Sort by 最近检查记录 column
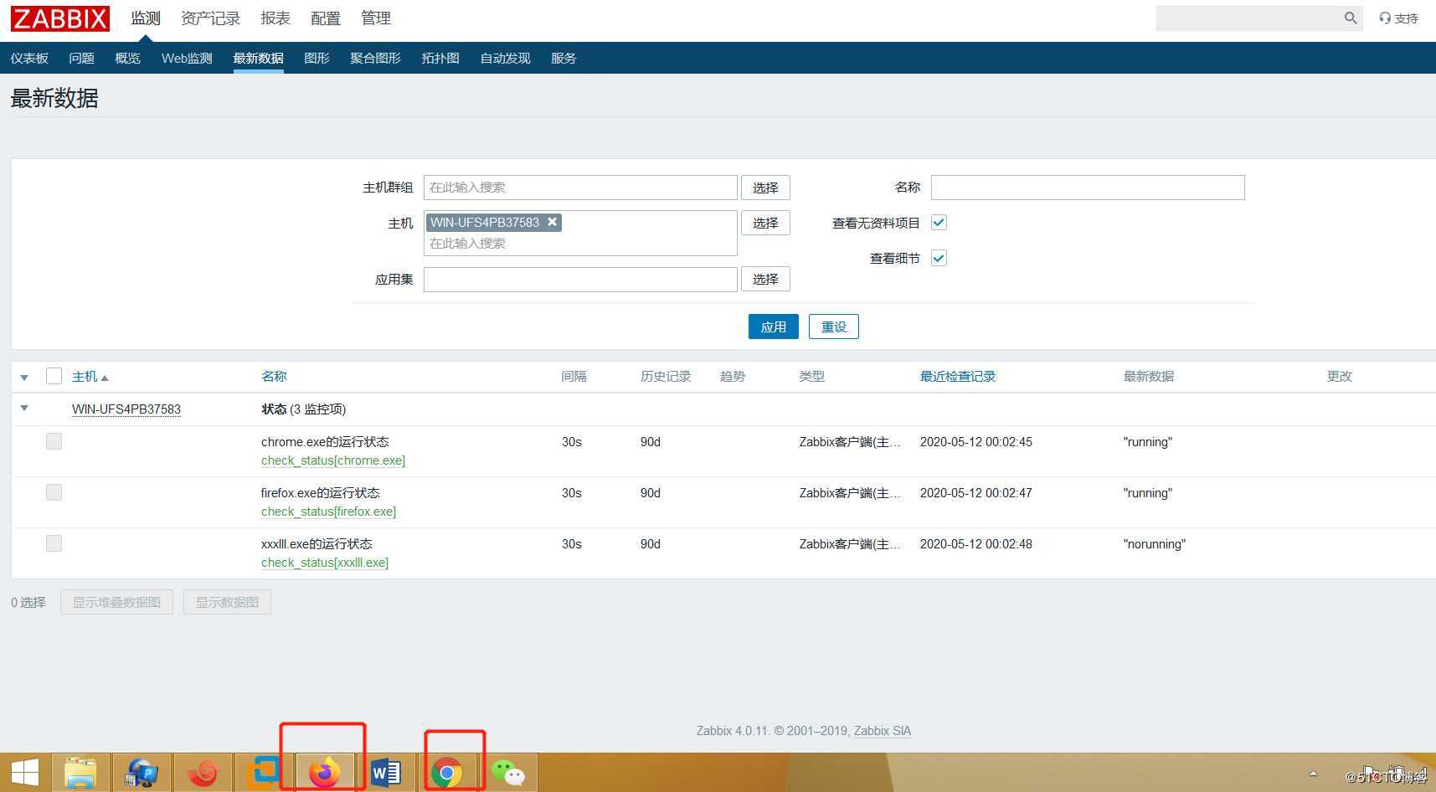The height and width of the screenshot is (792, 1436). (958, 377)
